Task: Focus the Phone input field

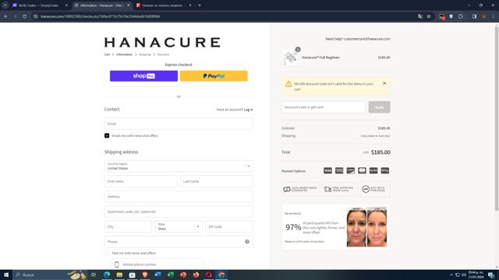Action: tap(179, 242)
